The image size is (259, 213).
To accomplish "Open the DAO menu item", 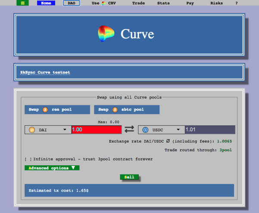I will point(71,3).
